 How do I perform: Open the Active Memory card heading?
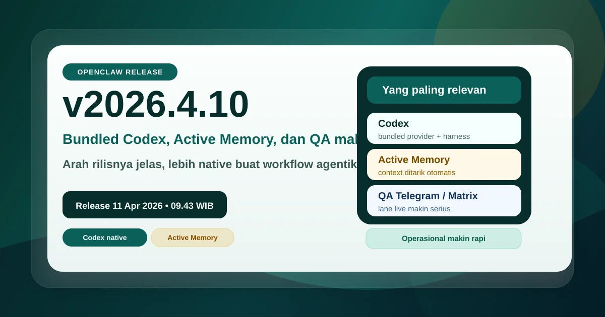pos(413,160)
